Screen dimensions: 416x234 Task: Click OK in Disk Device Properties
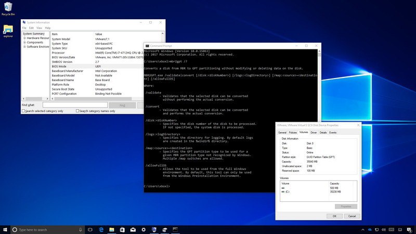click(x=334, y=216)
